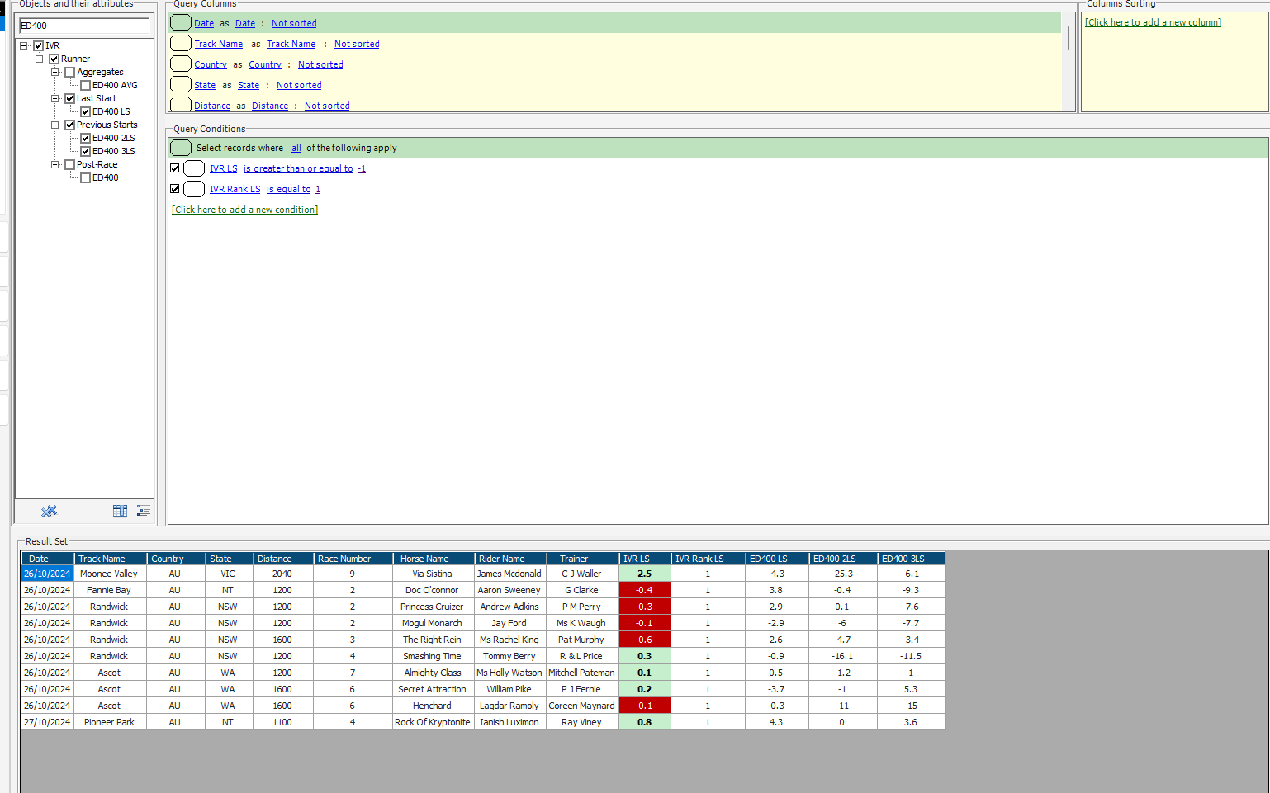This screenshot has height=793, width=1270.
Task: Uncheck the Last Start checkbox
Action: (x=69, y=98)
